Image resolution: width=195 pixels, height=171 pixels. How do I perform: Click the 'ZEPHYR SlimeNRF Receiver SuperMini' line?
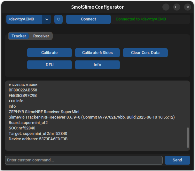coord(44,112)
